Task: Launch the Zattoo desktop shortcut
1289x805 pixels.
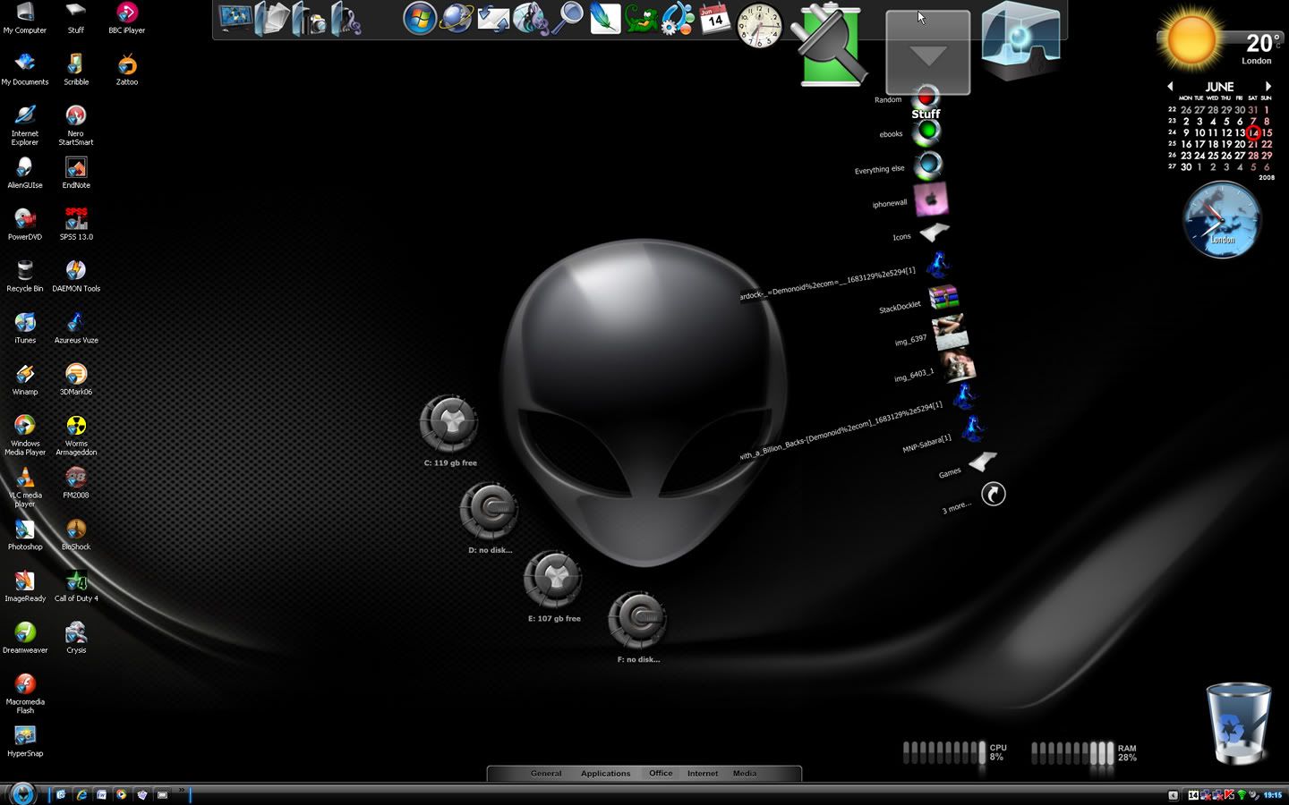Action: click(127, 70)
